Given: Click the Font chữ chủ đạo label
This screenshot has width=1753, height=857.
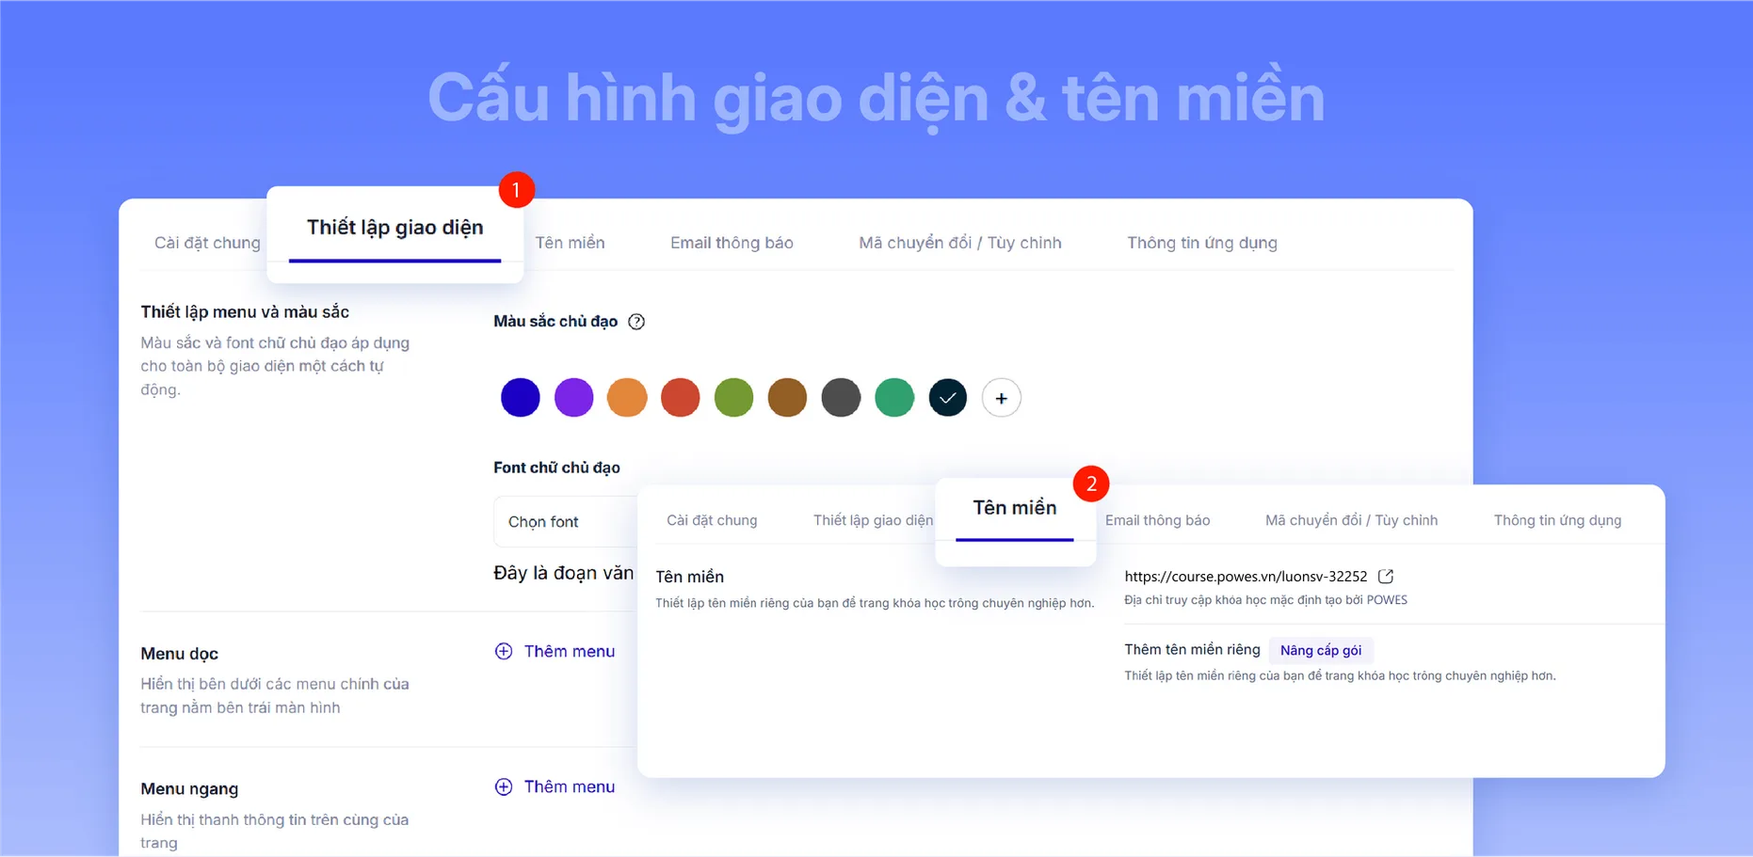Looking at the screenshot, I should 556,468.
